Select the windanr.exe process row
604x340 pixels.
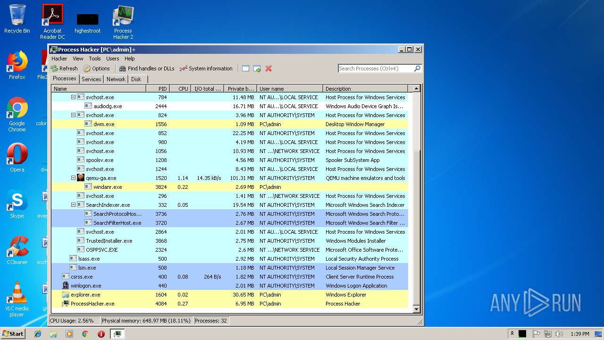coord(229,187)
